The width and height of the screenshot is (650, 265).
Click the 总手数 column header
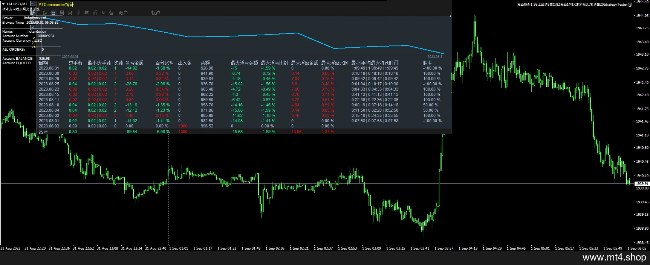pos(75,63)
